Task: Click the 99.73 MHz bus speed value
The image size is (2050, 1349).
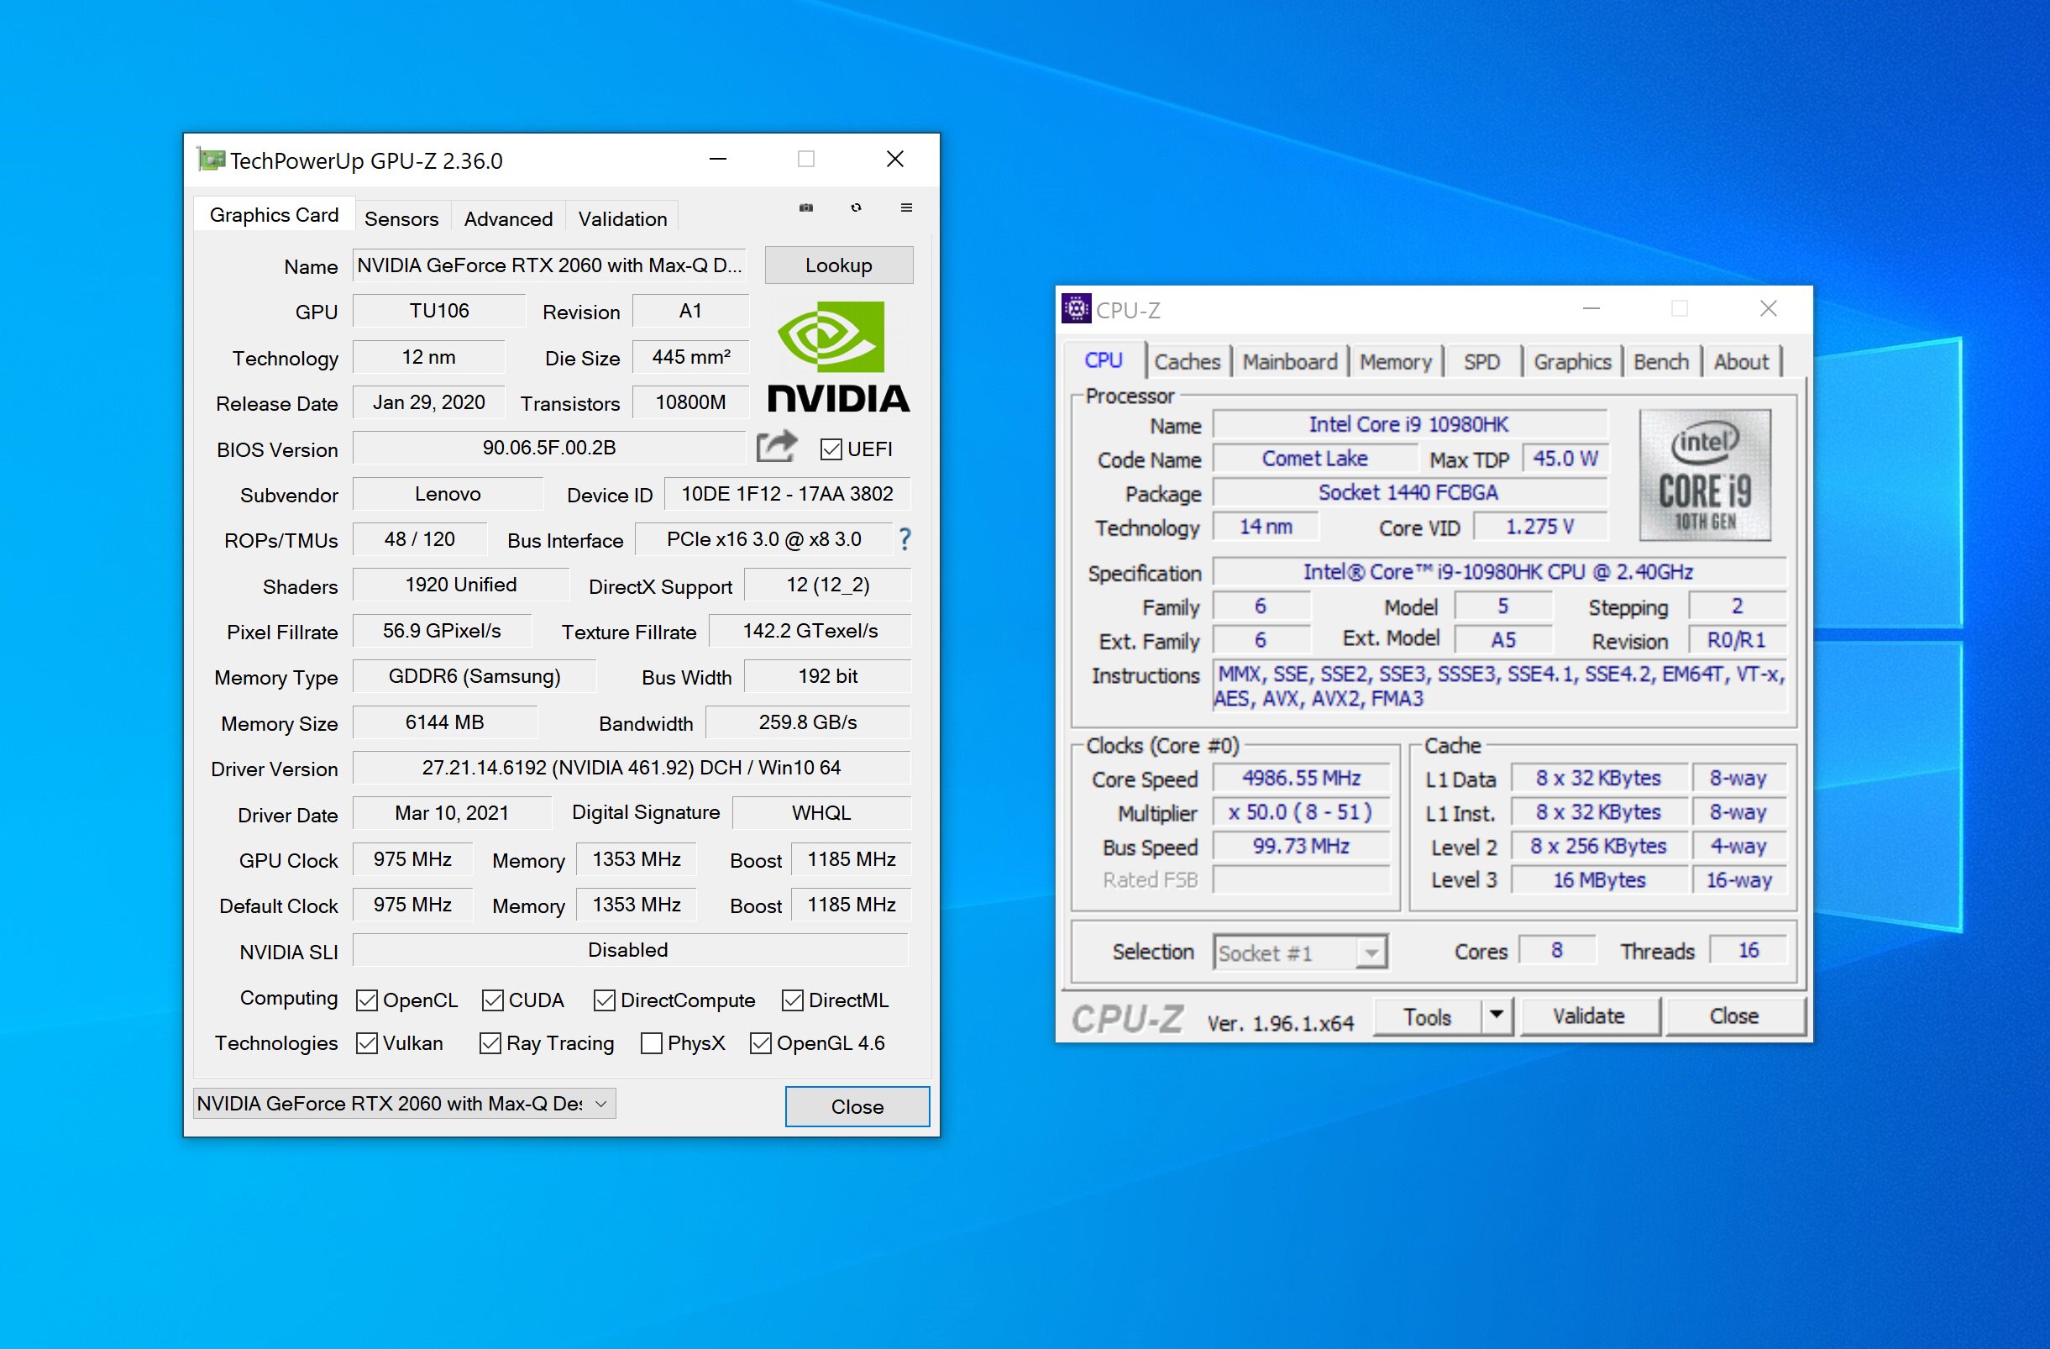Action: click(x=1301, y=846)
